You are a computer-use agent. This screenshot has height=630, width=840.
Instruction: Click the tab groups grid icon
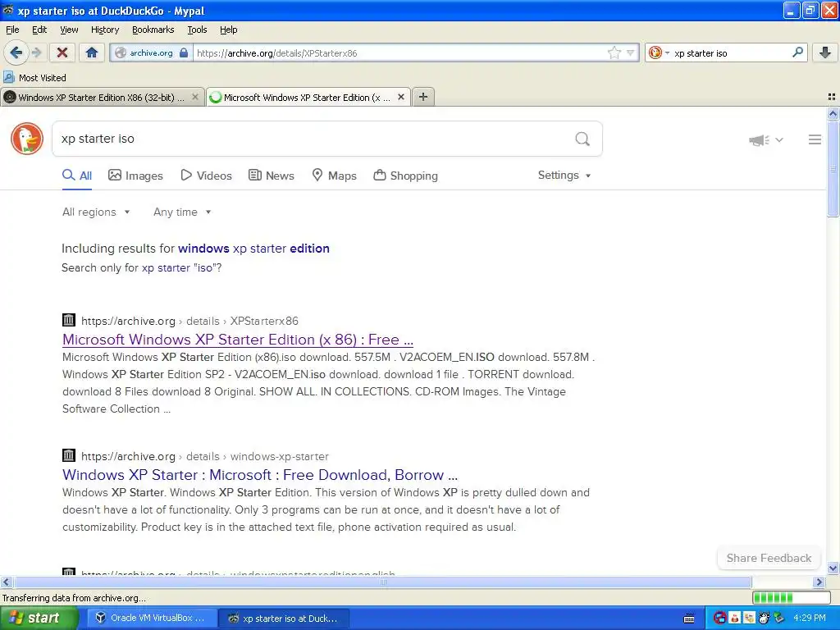(x=832, y=97)
